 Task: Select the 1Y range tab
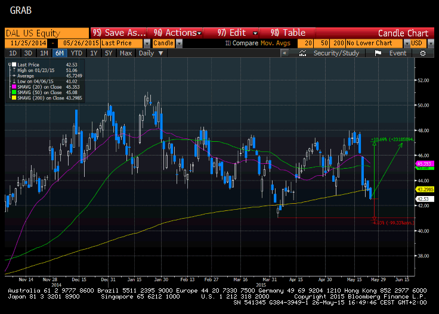(94, 53)
